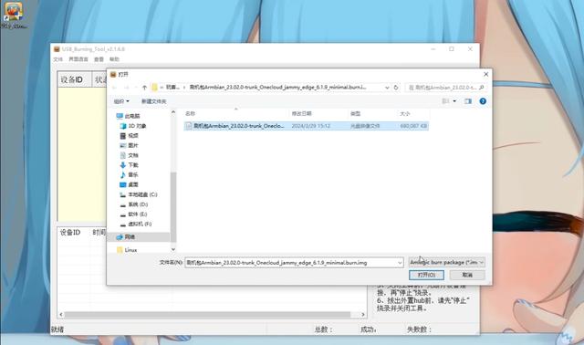The width and height of the screenshot is (584, 345).
Task: Sort by 名称 column header
Action: (190, 114)
